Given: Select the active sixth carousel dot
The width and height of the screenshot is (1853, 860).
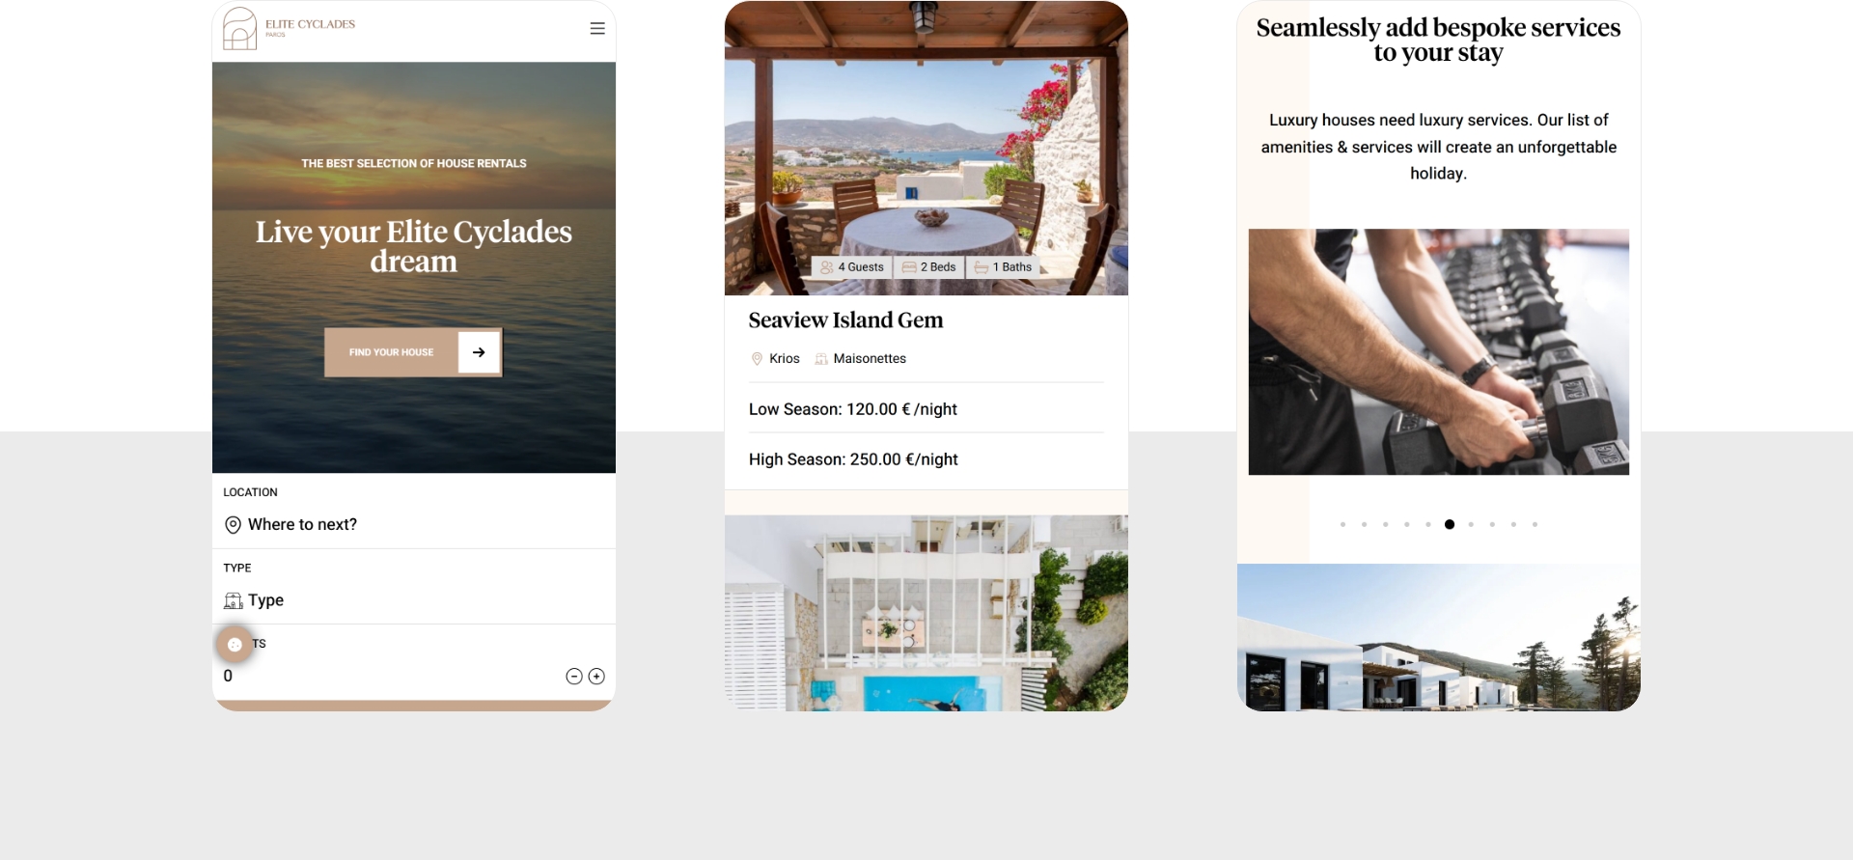Looking at the screenshot, I should tap(1450, 524).
